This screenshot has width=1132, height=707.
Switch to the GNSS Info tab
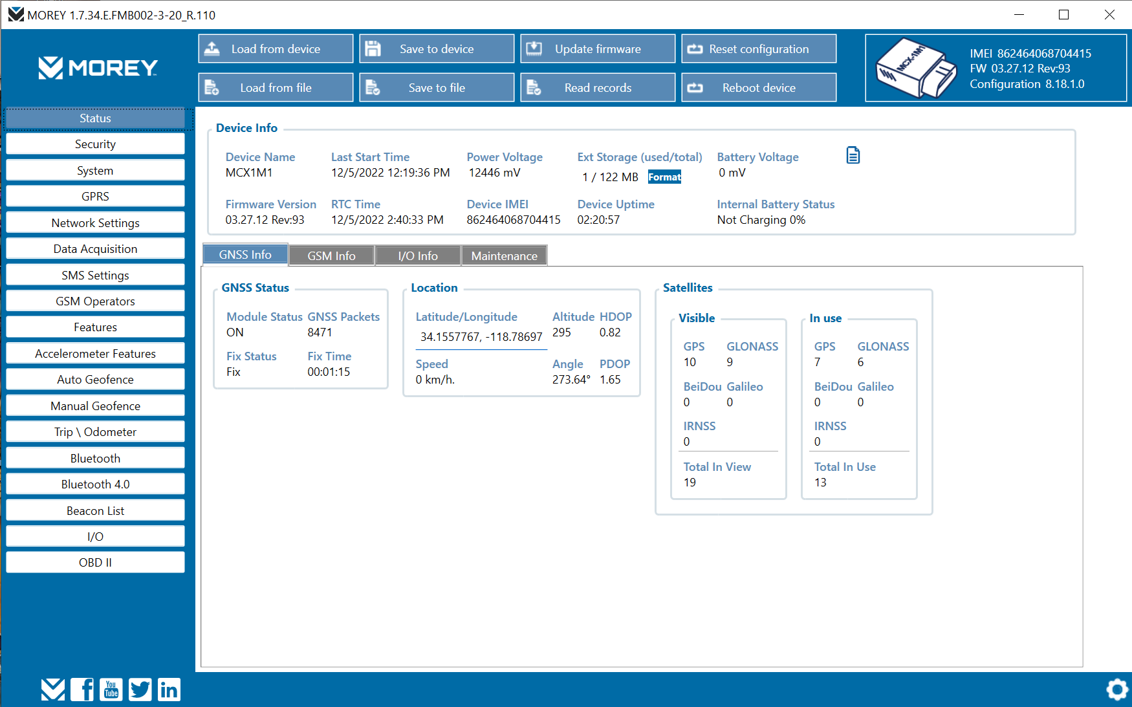click(x=245, y=255)
